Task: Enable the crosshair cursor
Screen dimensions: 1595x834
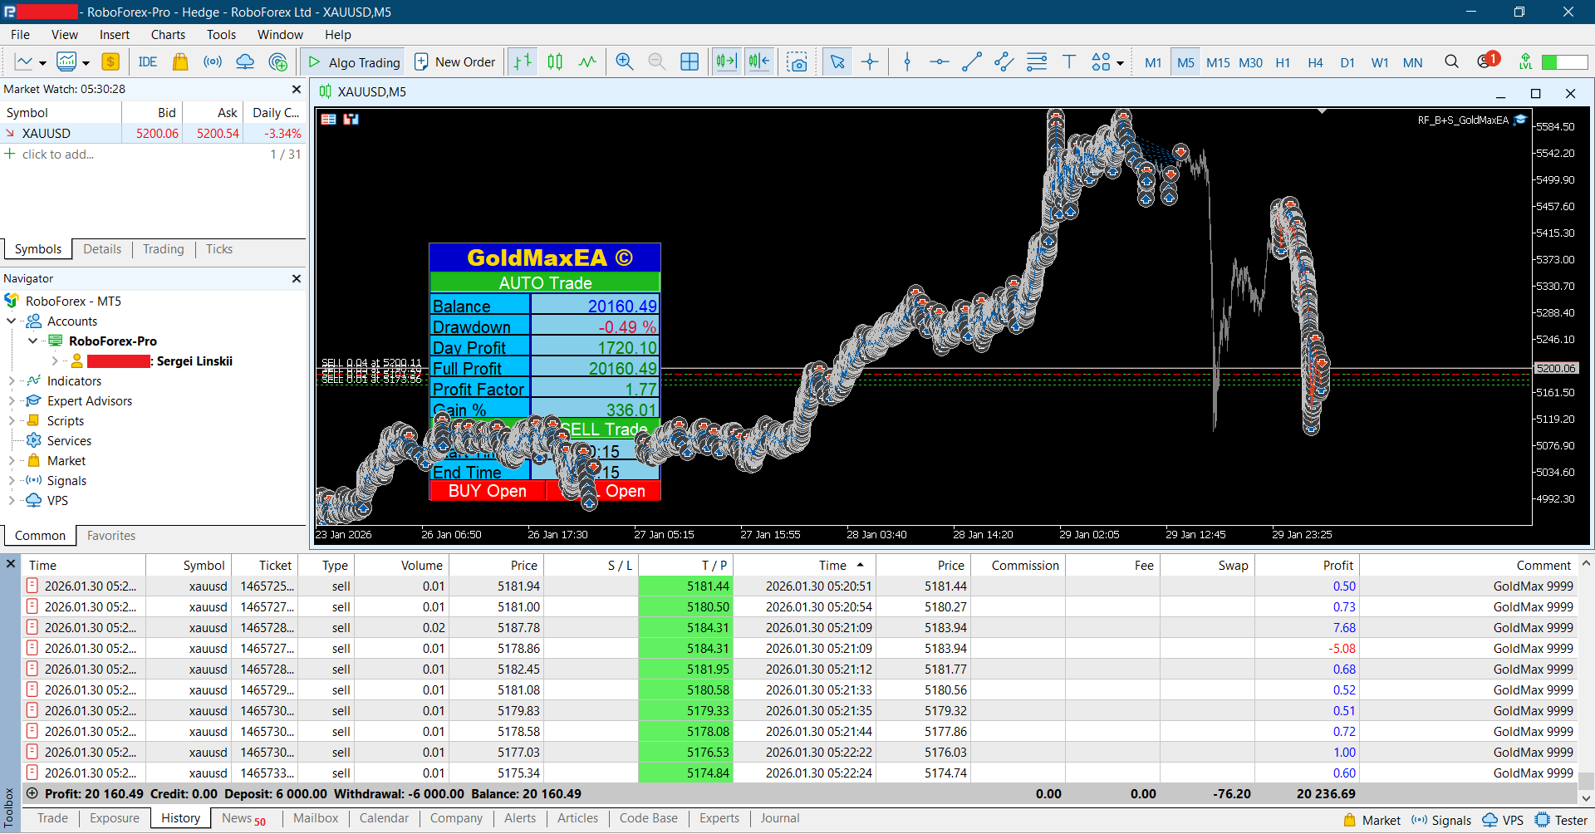Action: tap(870, 61)
